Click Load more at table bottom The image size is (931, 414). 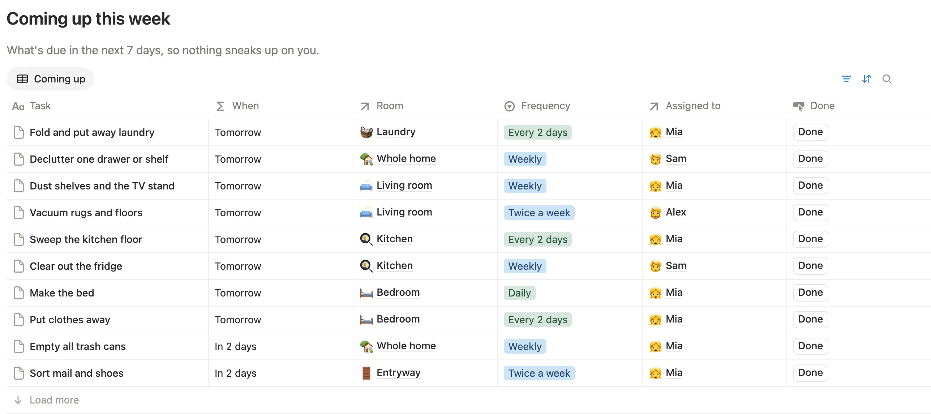[47, 400]
